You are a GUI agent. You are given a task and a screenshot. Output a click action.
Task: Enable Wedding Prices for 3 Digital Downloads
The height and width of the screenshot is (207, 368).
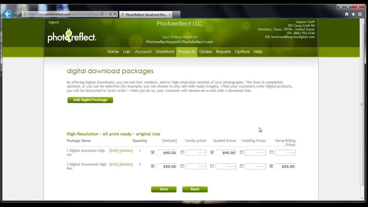[x=242, y=166]
